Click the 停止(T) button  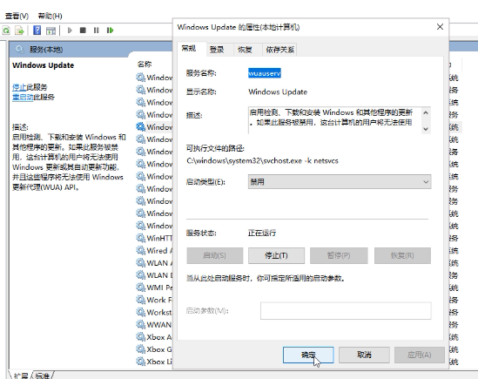pyautogui.click(x=276, y=255)
